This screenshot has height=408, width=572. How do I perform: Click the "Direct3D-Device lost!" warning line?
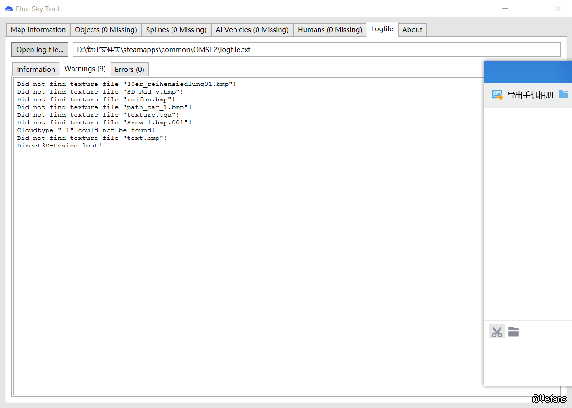click(x=59, y=146)
